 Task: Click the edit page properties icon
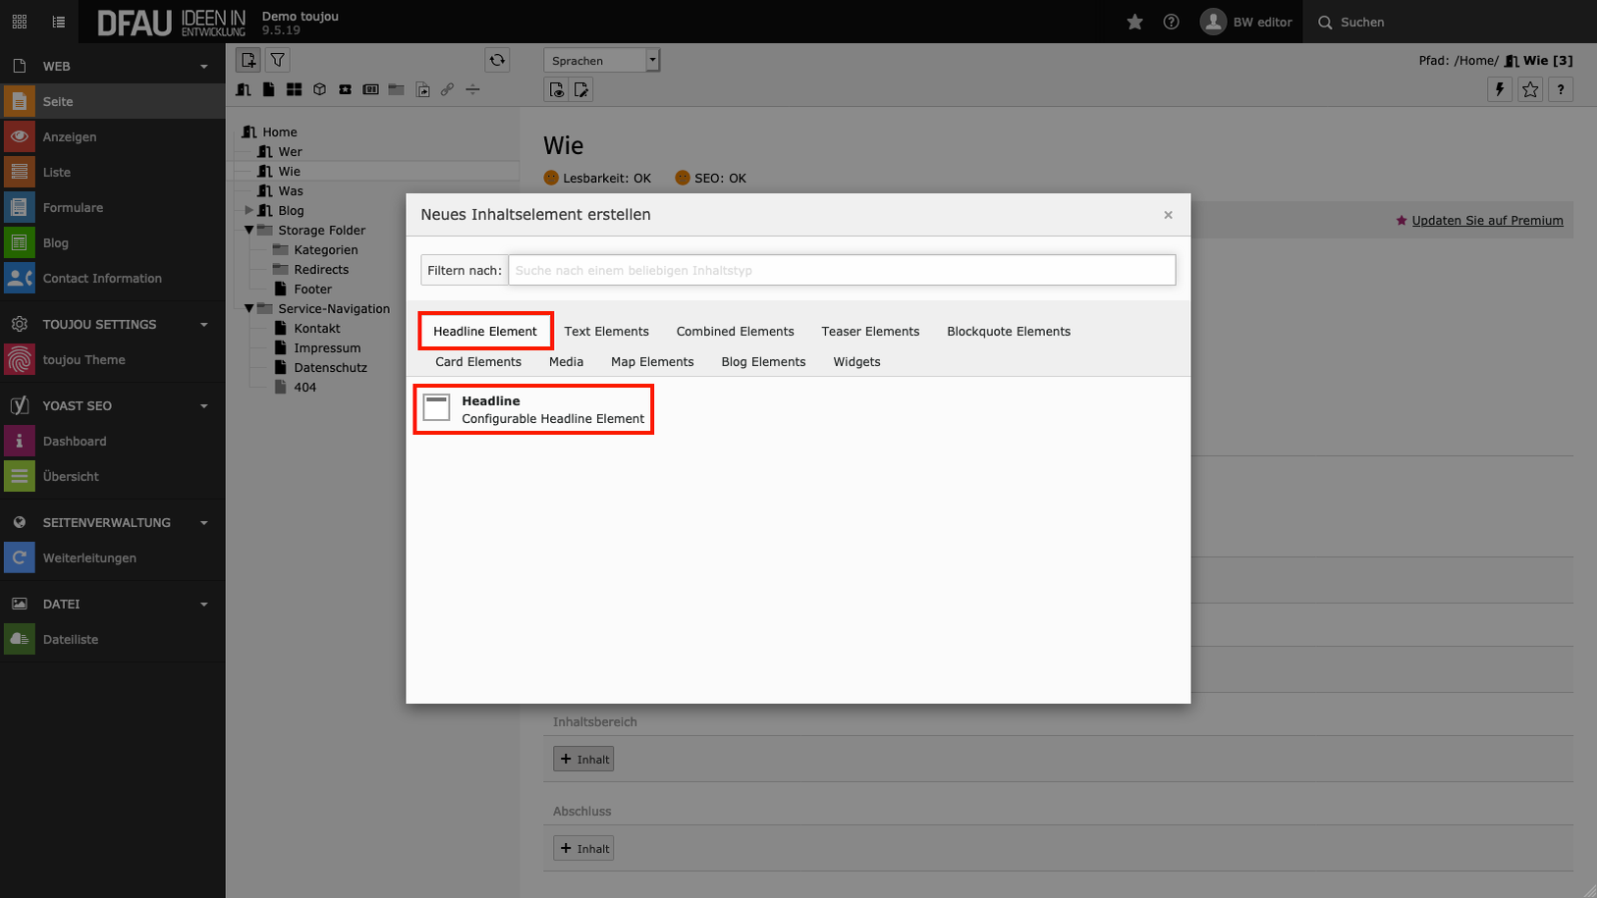581,90
